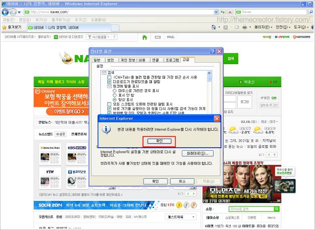Toggle 바로 가기 창 다시 사용 checkbox
315x230 pixels.
point(109,109)
